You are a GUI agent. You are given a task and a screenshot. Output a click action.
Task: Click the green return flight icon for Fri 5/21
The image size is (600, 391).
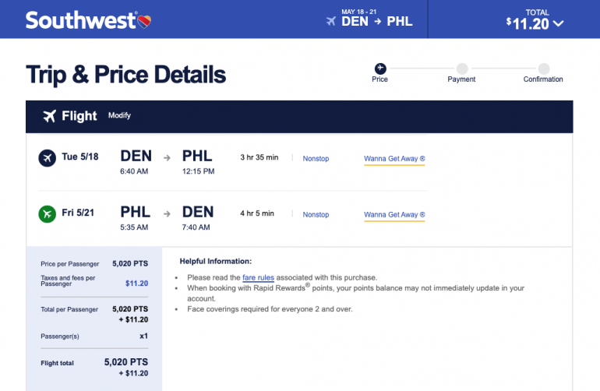[x=46, y=213]
